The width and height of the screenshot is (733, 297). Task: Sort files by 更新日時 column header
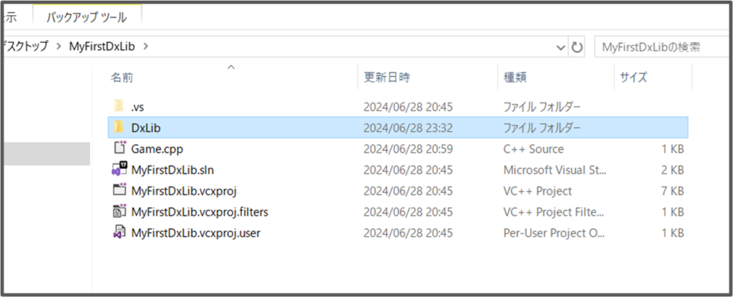point(387,77)
